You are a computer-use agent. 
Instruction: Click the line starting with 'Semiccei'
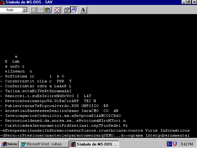[x=46, y=96]
